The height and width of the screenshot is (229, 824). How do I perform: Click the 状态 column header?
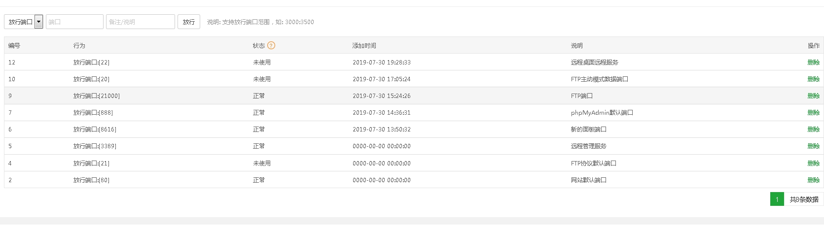(x=259, y=45)
